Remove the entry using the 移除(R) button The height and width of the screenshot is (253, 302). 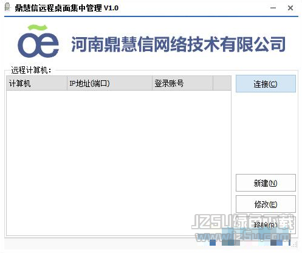pos(266,225)
